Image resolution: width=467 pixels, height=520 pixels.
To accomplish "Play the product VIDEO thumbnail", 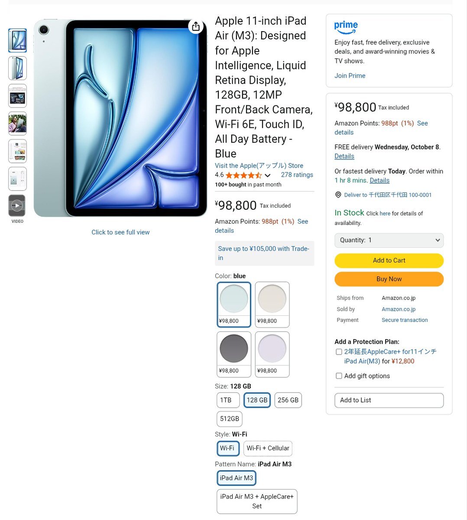I will click(x=17, y=206).
